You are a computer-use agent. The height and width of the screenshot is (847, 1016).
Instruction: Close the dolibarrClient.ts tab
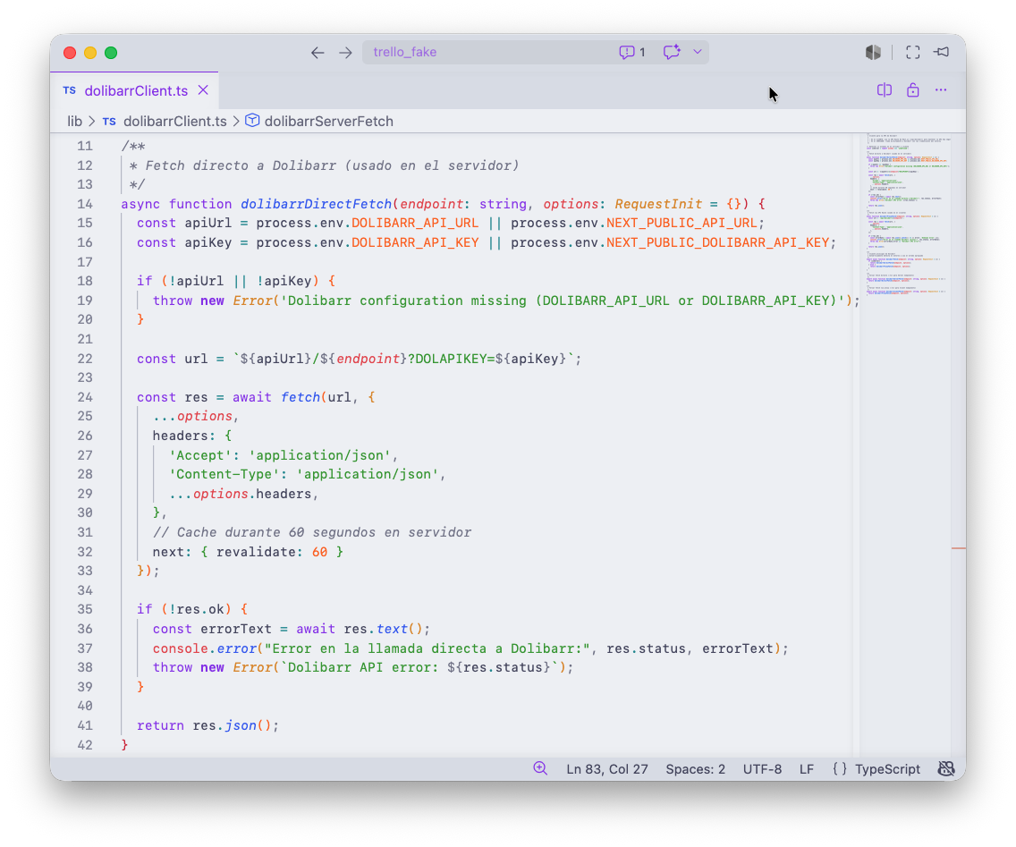point(203,90)
